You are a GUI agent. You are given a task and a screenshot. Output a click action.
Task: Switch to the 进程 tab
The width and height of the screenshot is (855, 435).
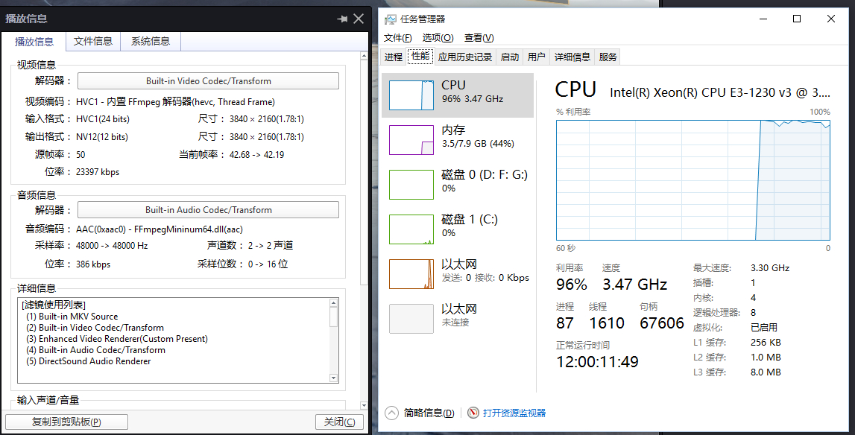click(x=394, y=57)
